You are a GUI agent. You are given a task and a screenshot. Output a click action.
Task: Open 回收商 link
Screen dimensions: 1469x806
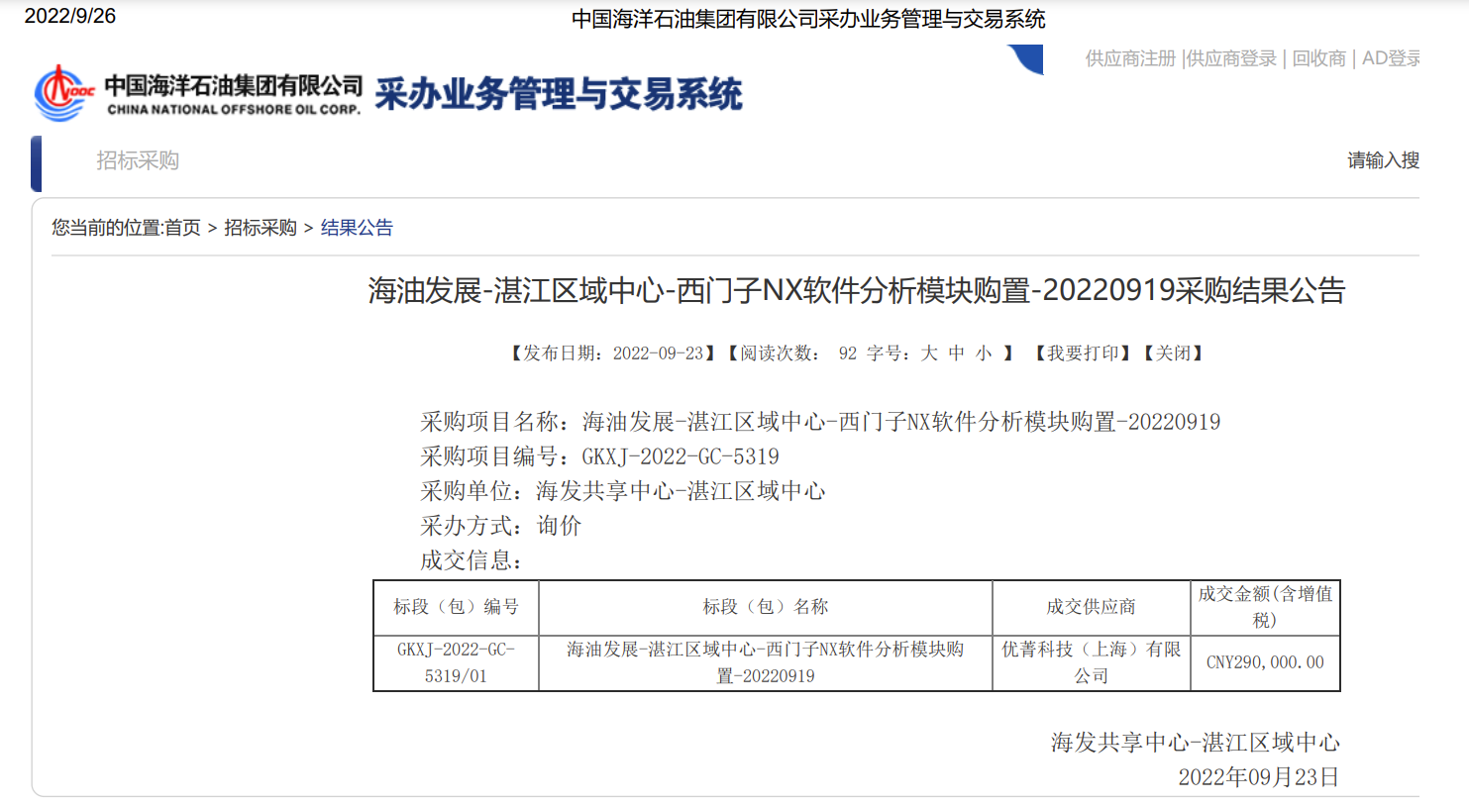(x=1319, y=58)
